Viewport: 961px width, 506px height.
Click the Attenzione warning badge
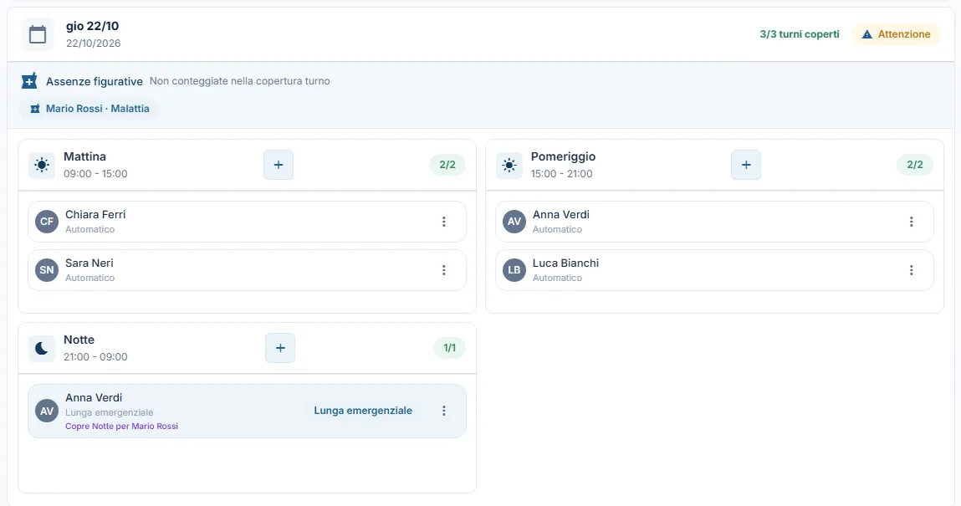[896, 34]
